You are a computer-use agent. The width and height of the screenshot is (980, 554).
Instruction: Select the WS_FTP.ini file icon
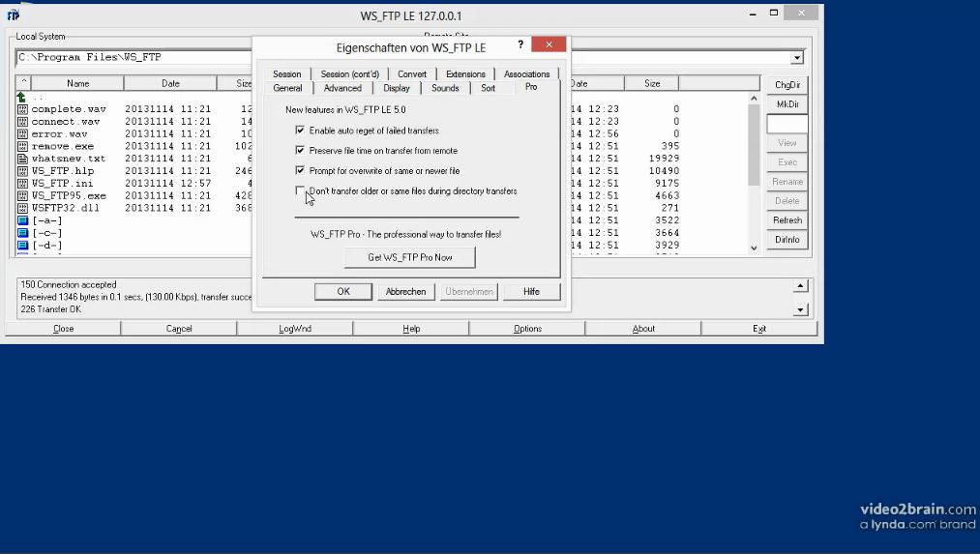pyautogui.click(x=22, y=184)
